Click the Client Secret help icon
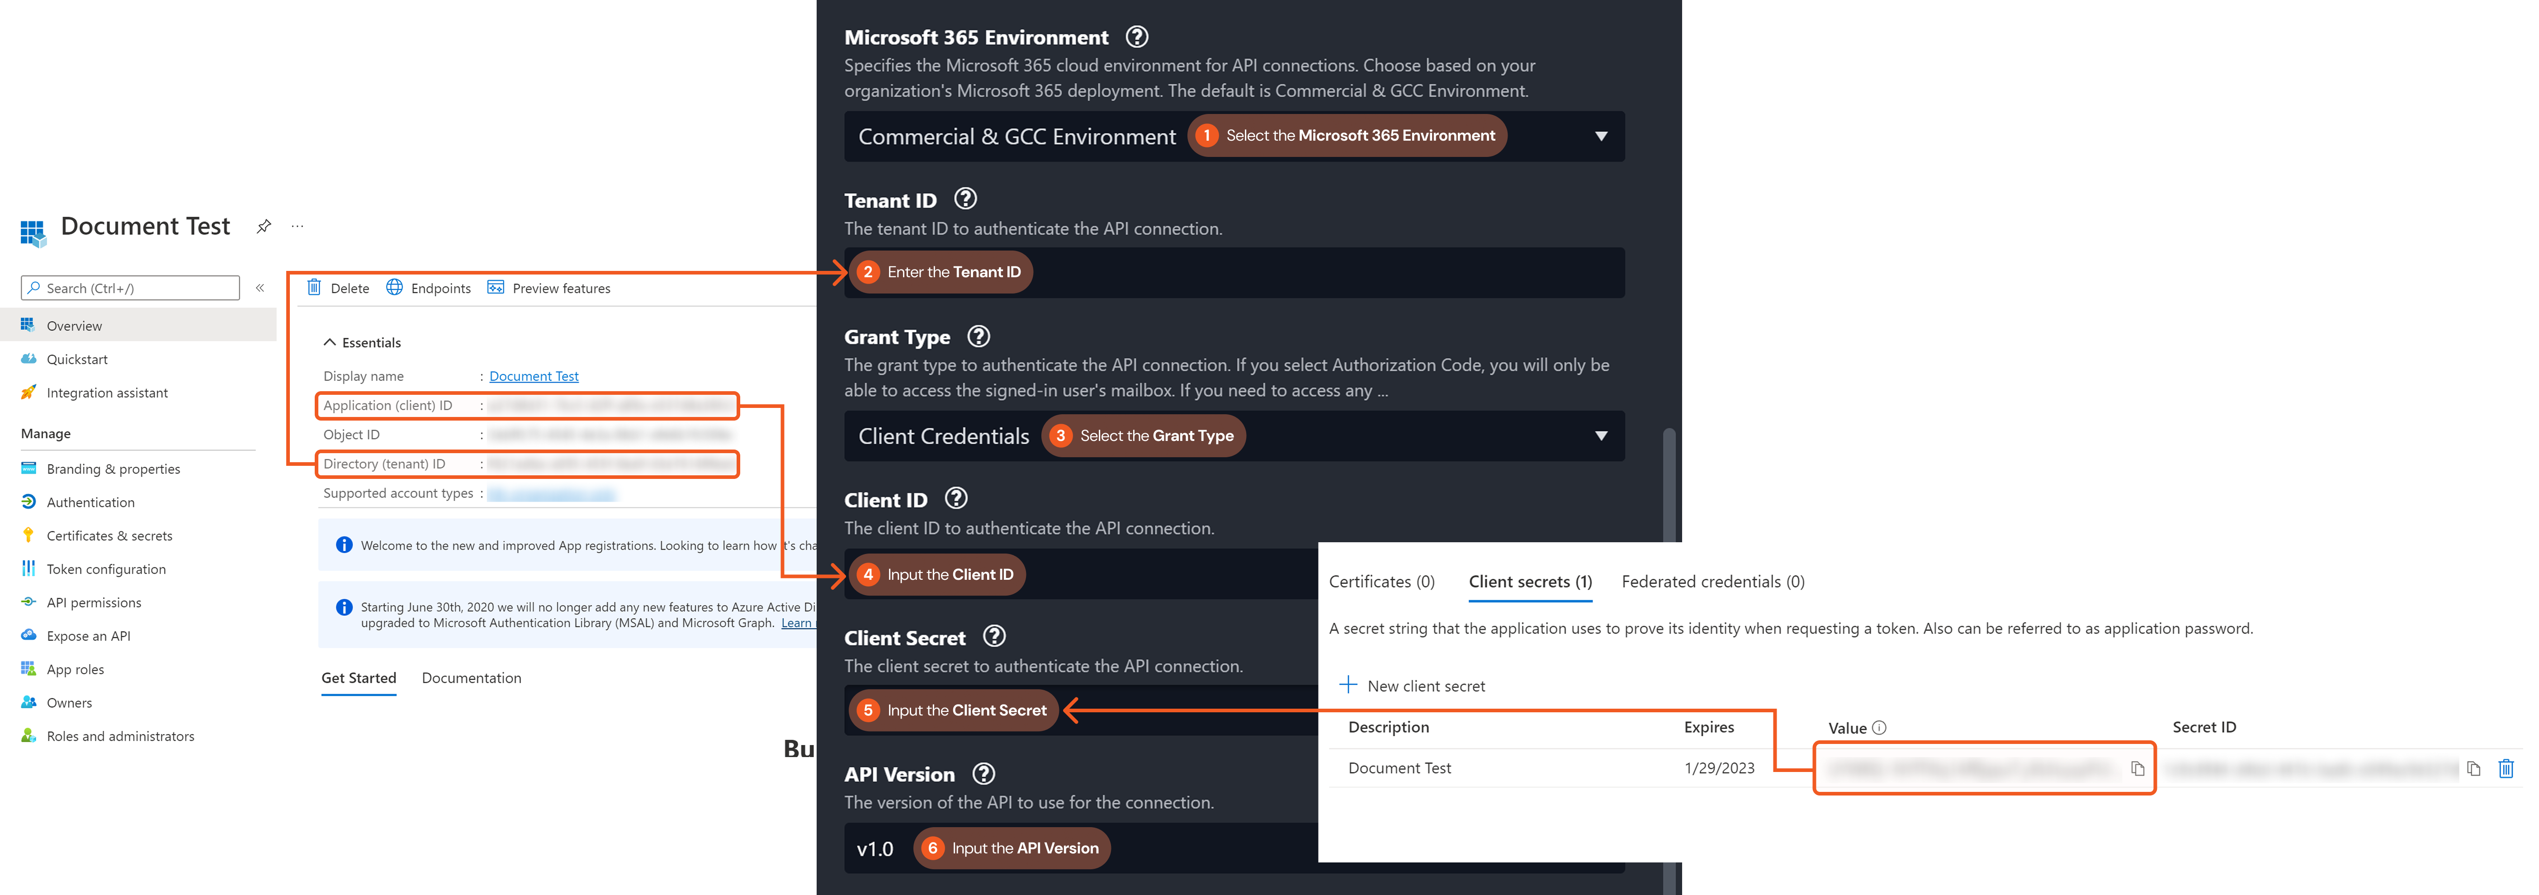The width and height of the screenshot is (2539, 895). (994, 637)
